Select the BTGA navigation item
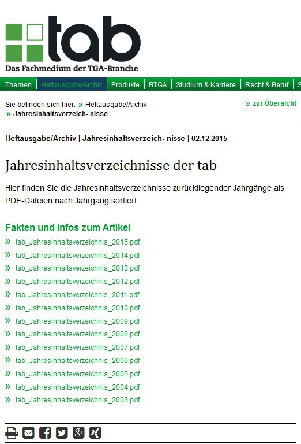The image size is (301, 444). (x=158, y=84)
